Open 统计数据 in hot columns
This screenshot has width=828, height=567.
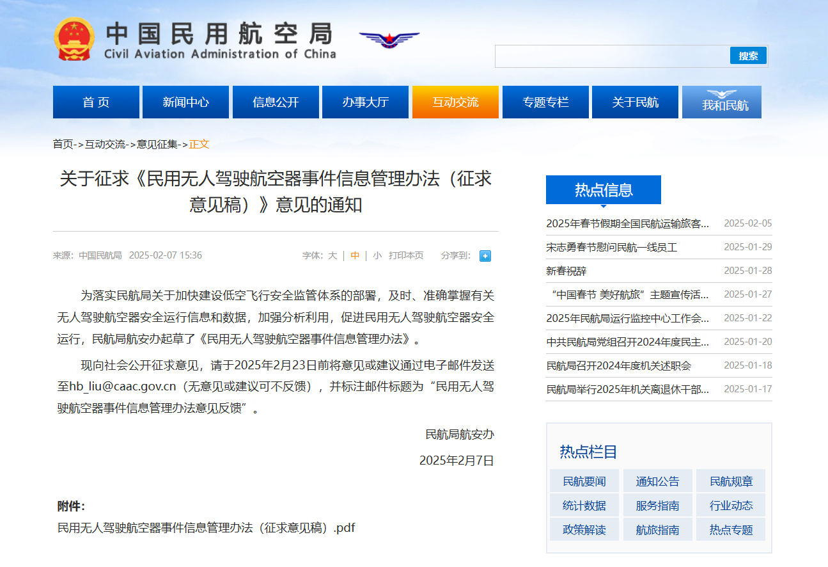584,506
